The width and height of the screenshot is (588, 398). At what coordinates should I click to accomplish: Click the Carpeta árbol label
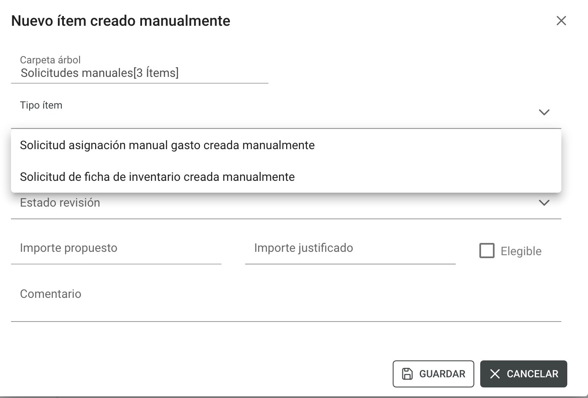pos(50,60)
